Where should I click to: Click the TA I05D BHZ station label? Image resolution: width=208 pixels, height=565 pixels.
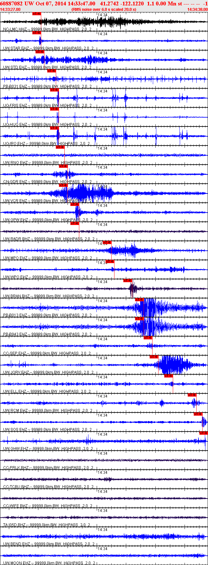[x=15, y=525]
